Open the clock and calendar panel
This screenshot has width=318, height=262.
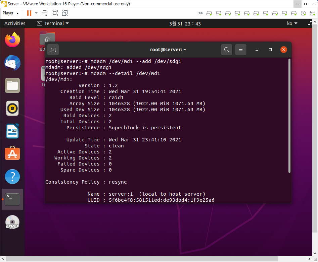click(x=185, y=24)
